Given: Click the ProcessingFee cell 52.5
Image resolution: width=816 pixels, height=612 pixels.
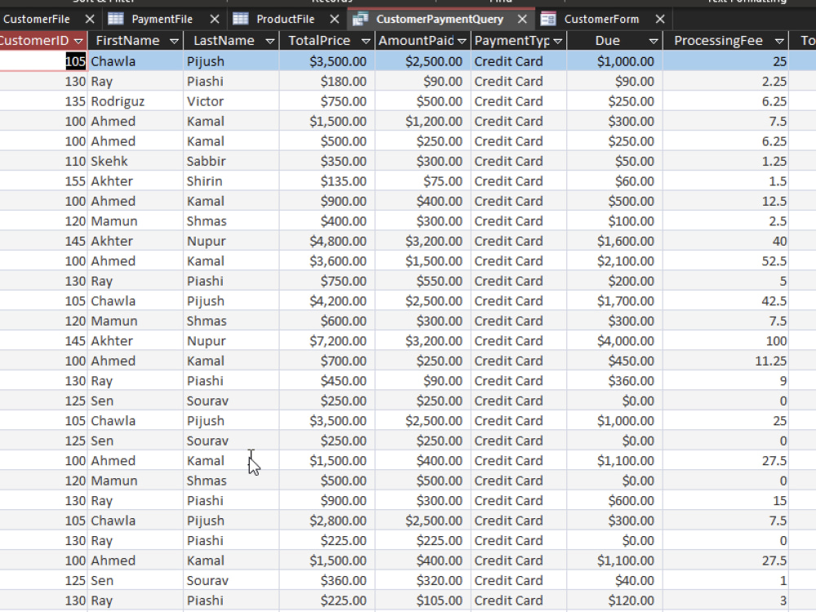Looking at the screenshot, I should pos(725,261).
